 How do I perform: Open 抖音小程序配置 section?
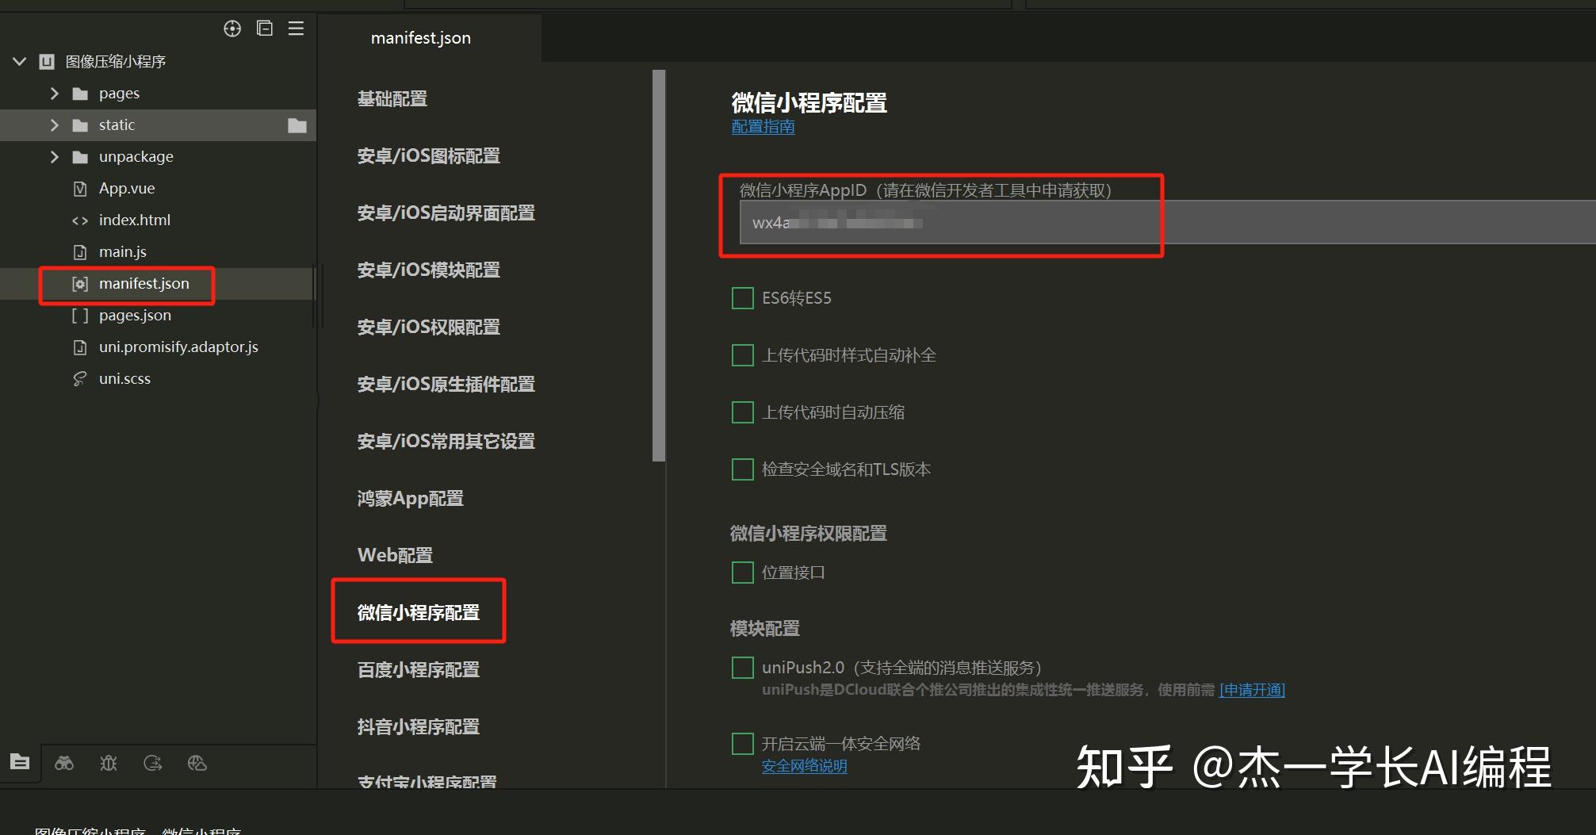419,727
